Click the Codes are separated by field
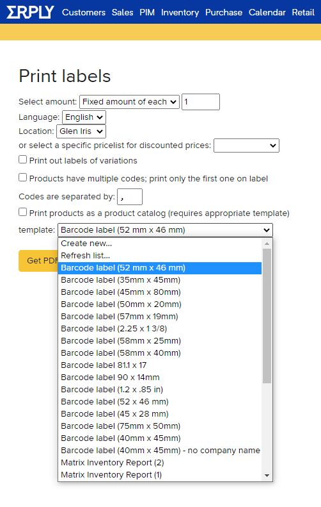The image size is (321, 507). coord(130,197)
